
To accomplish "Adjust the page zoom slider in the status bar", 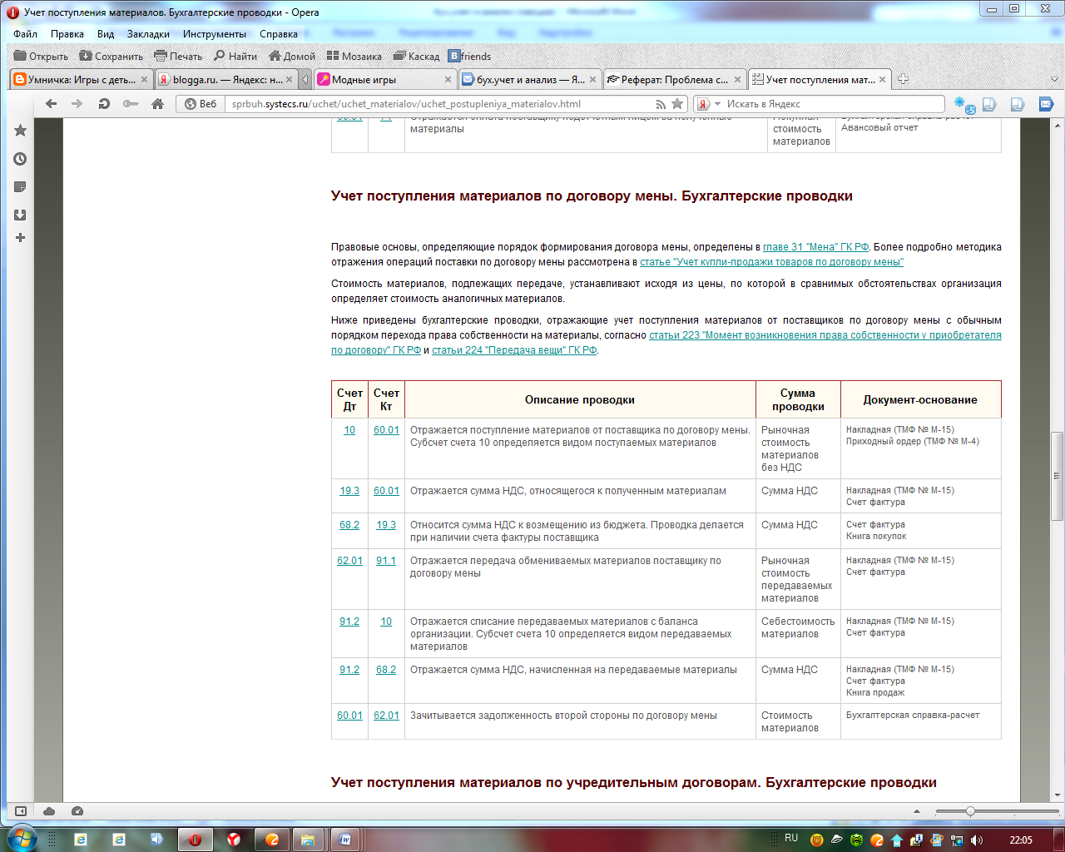I will tap(997, 811).
